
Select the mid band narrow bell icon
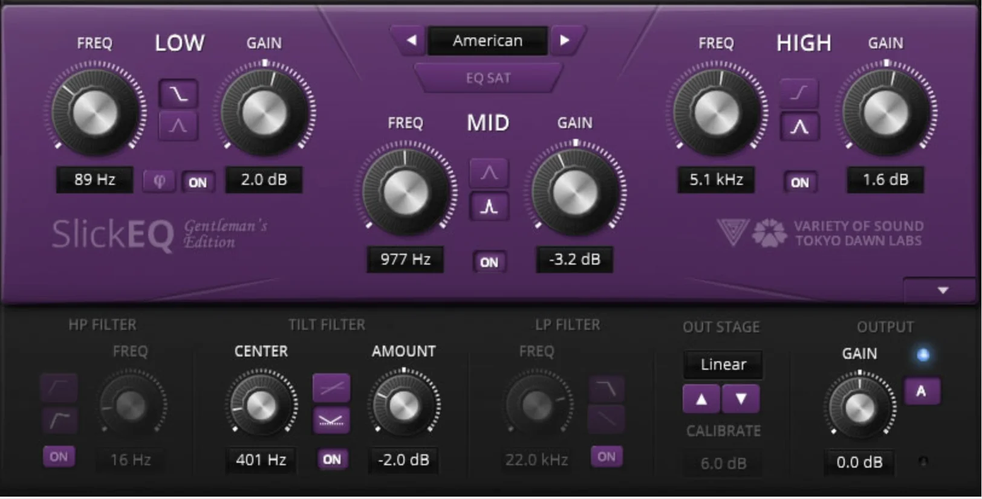489,207
